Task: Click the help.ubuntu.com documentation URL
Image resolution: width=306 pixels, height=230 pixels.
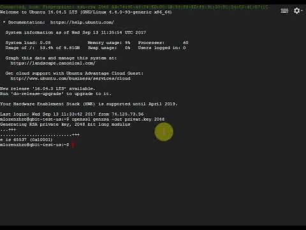Action: point(82,22)
